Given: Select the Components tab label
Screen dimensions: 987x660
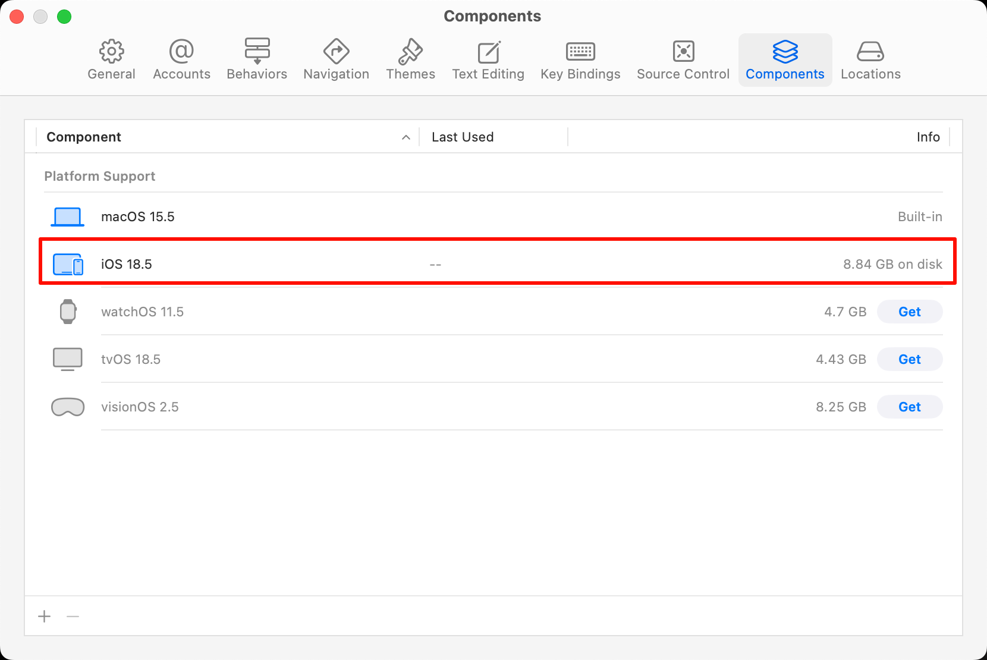Looking at the screenshot, I should (x=785, y=74).
